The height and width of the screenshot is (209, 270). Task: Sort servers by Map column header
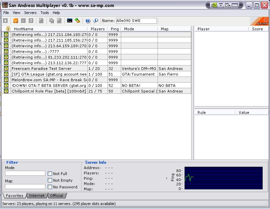[174, 29]
